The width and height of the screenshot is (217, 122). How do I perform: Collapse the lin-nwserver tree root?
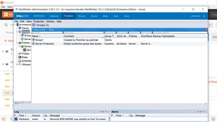click(15, 25)
